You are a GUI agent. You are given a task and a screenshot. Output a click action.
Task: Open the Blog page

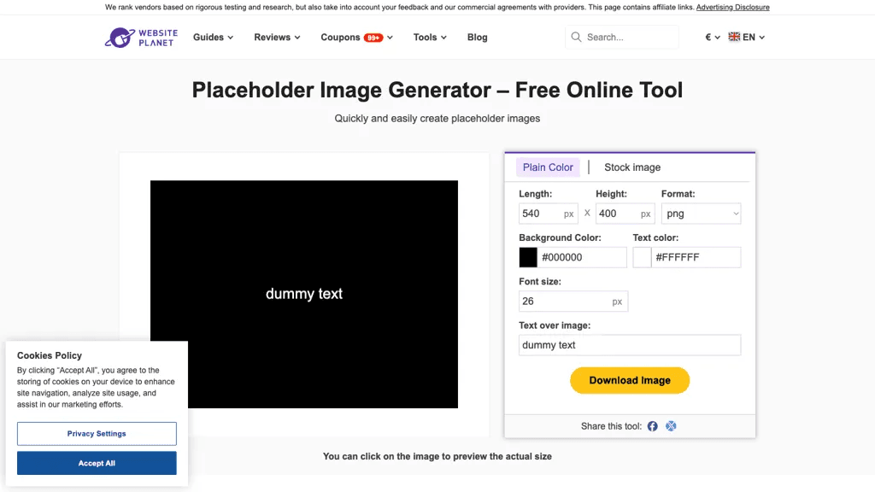pyautogui.click(x=477, y=38)
